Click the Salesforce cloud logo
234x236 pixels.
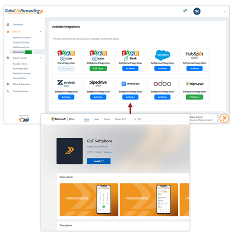click(x=162, y=55)
